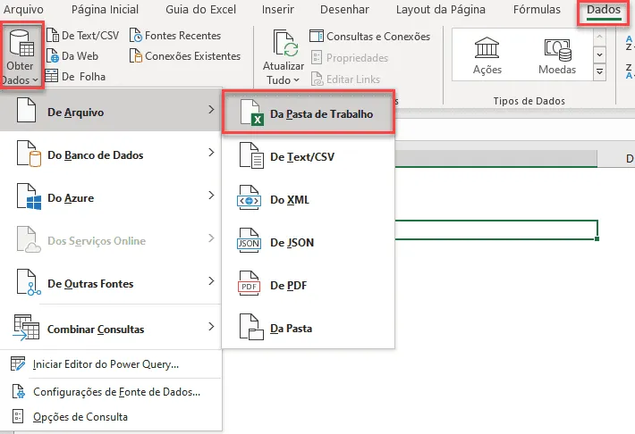Click the Power Query editor pencil icon
The image size is (635, 434).
(x=18, y=363)
